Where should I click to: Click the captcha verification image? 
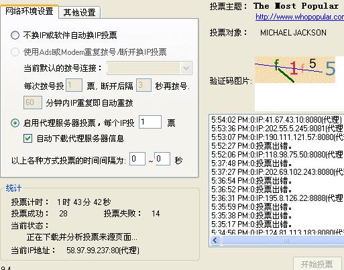[295, 70]
